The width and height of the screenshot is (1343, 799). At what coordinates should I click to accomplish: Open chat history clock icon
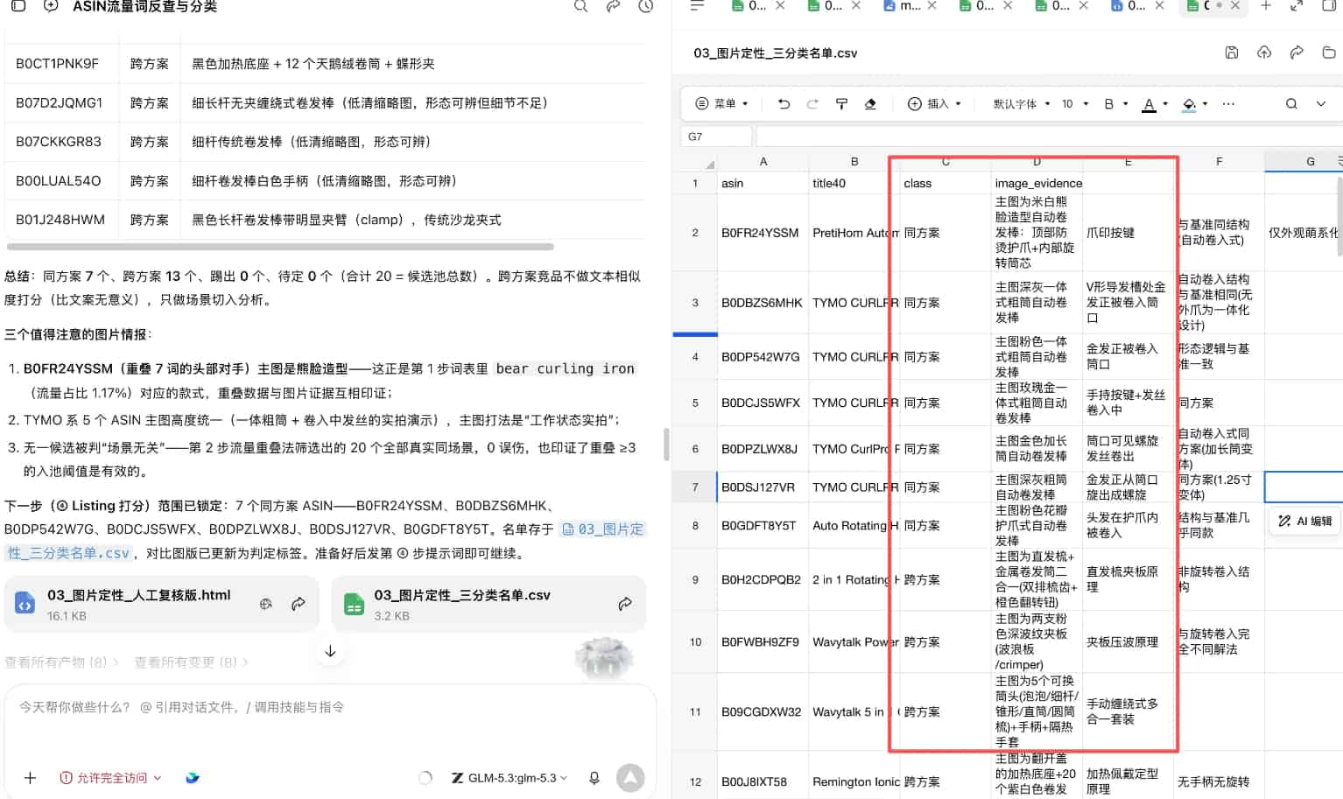646,6
